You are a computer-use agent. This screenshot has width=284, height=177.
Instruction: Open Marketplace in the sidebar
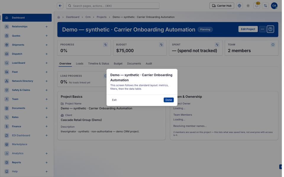20,144
